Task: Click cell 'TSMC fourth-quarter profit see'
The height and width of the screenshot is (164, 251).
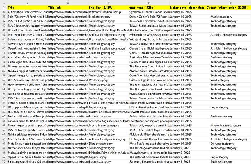Action: point(28,98)
